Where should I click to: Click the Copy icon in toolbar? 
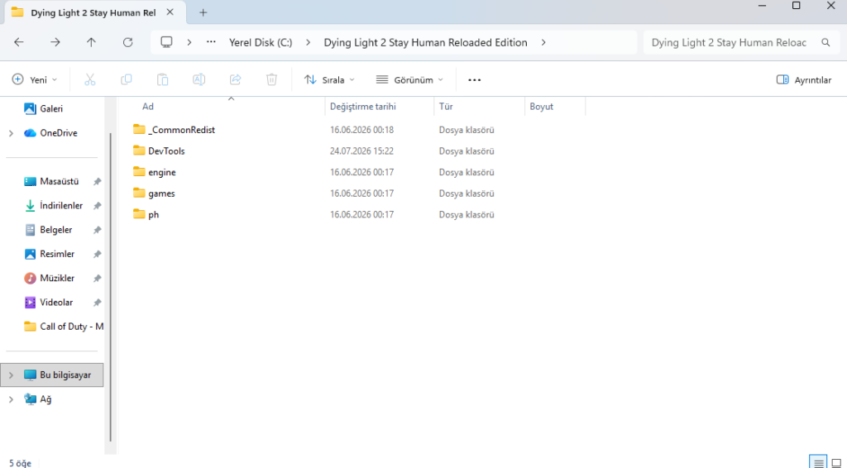(x=127, y=80)
